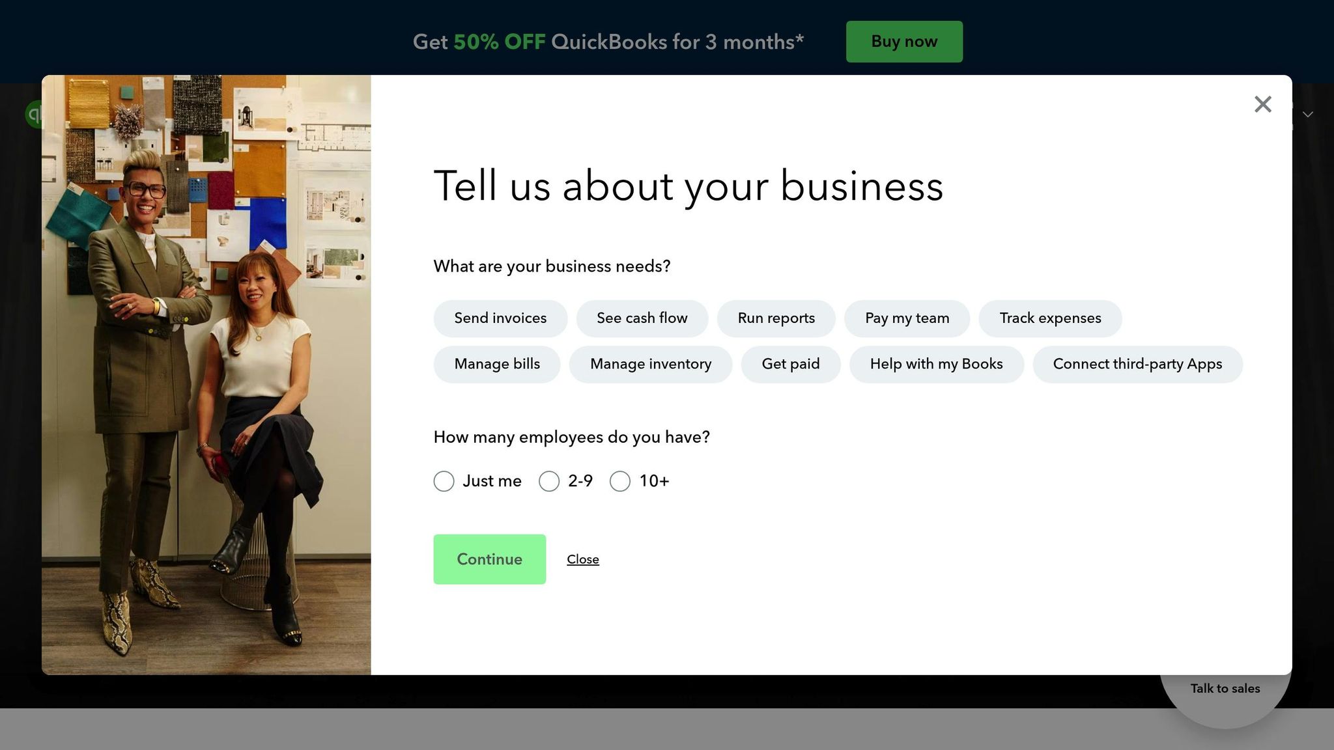Choose the Pay my team option
Viewport: 1334px width, 750px height.
pos(907,318)
